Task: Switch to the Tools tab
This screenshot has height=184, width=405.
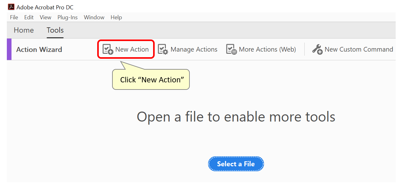Action: [55, 30]
